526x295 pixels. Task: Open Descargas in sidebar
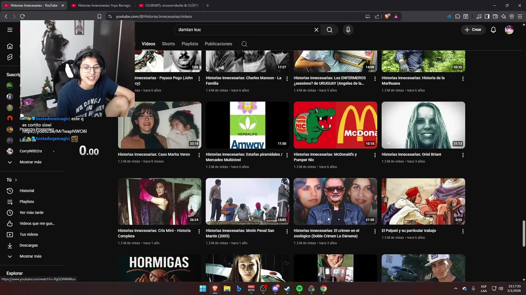[x=29, y=245]
